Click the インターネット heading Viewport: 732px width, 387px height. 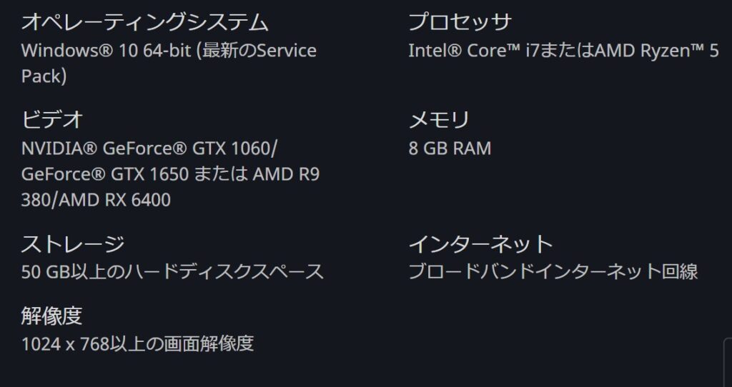tap(481, 244)
